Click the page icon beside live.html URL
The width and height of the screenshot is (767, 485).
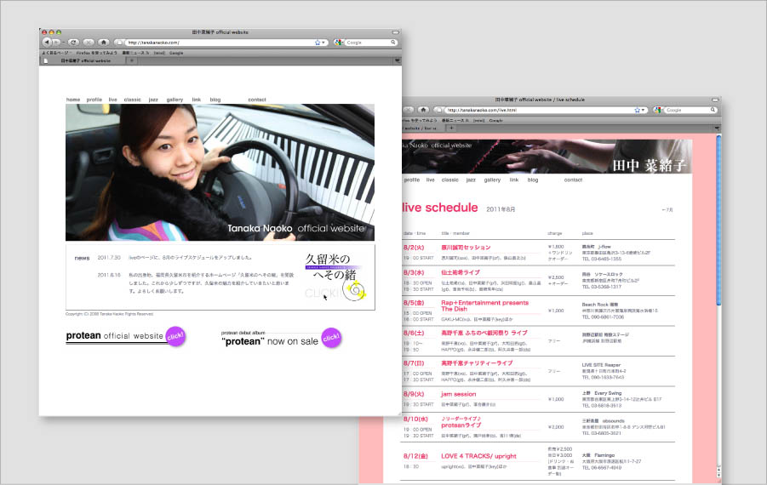tap(439, 110)
